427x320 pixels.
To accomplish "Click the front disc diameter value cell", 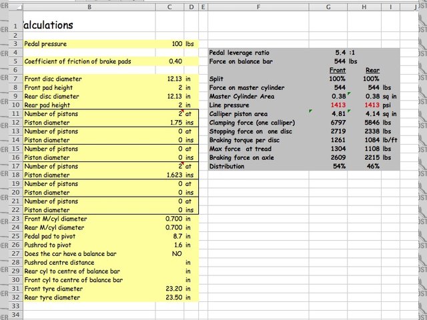I will (x=173, y=79).
